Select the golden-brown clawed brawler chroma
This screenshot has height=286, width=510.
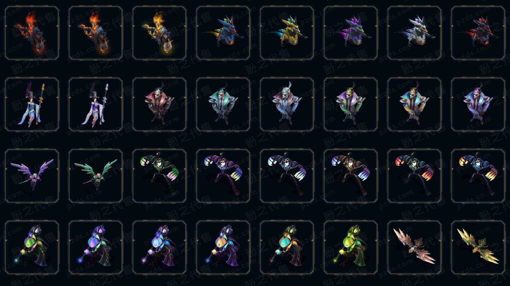[351, 176]
